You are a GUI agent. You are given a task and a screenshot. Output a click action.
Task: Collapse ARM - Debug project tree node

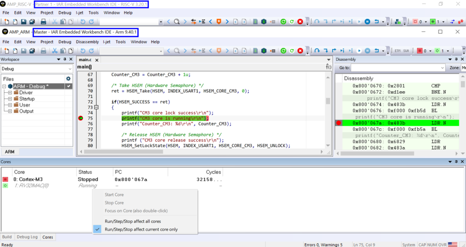pos(4,86)
